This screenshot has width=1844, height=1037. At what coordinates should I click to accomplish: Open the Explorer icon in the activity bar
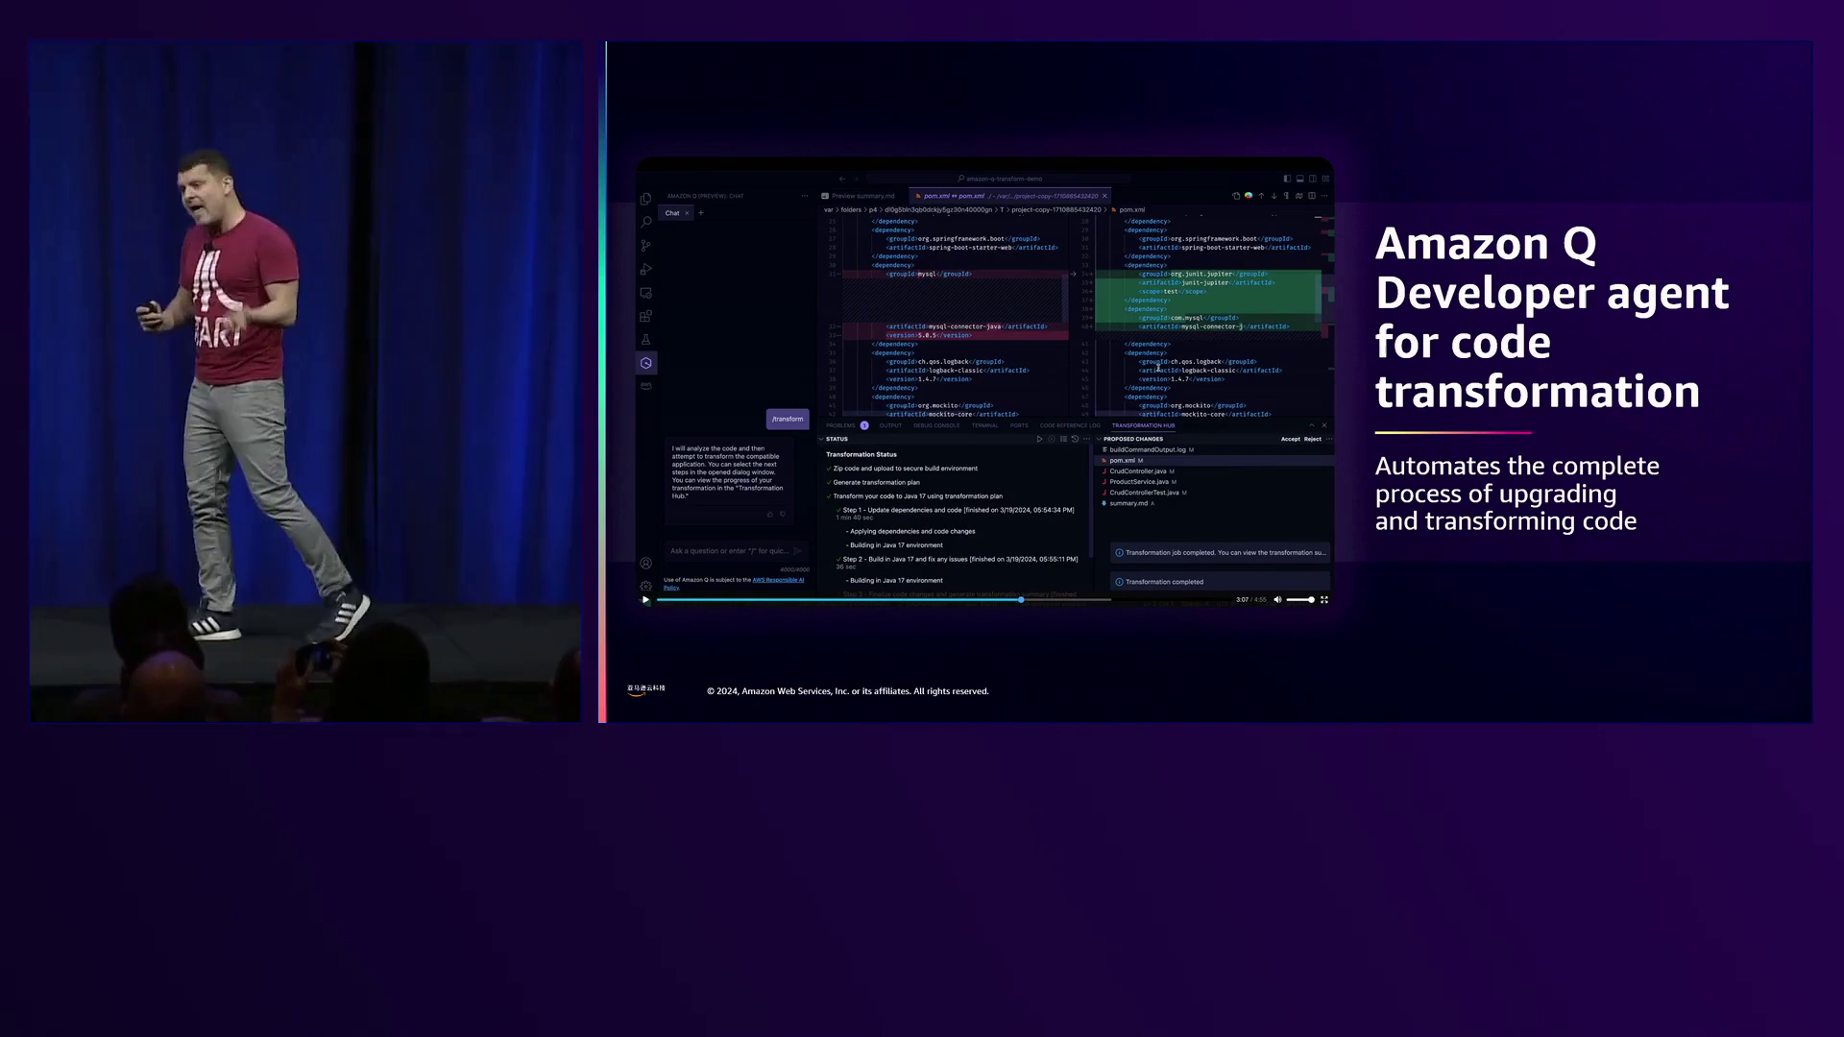click(645, 199)
